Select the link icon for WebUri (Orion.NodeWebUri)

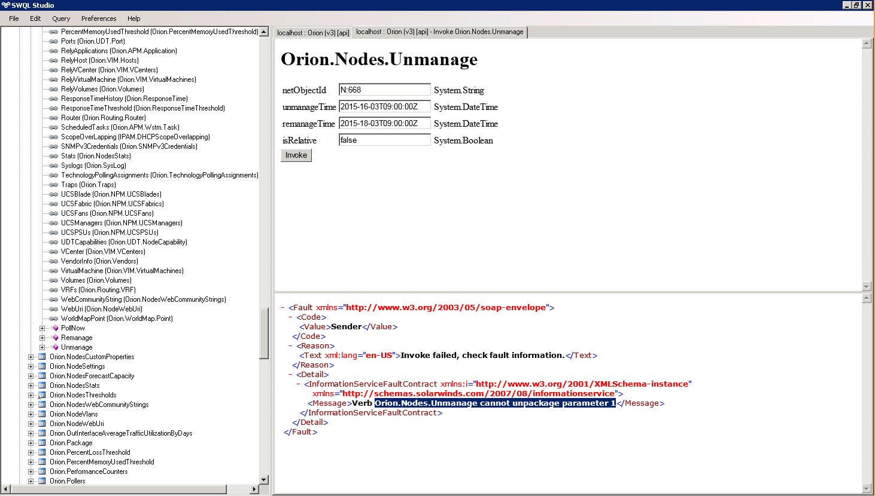click(x=53, y=309)
